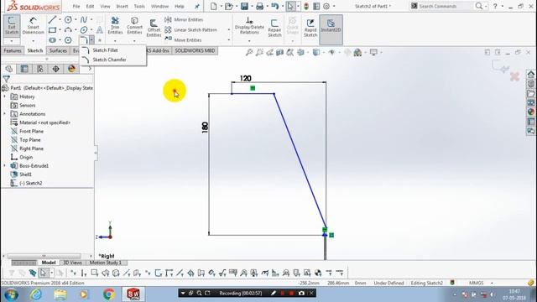537x302 pixels.
Task: Click Mirror Entities
Action: [x=184, y=20]
